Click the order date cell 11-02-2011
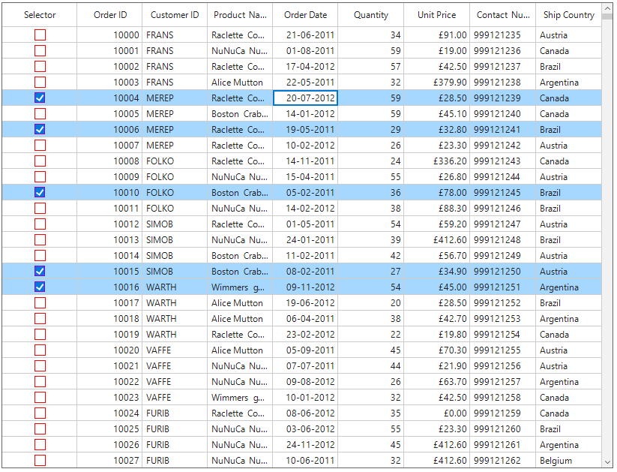Viewport: 617px width, 472px height. (305, 256)
